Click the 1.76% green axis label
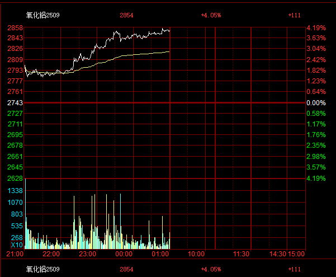336x277 pixels. [x=316, y=135]
